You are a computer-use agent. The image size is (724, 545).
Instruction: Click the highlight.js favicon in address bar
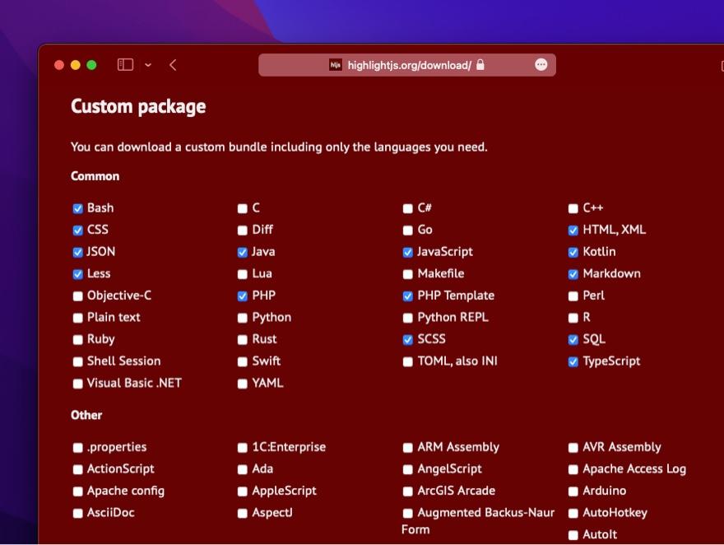click(336, 65)
